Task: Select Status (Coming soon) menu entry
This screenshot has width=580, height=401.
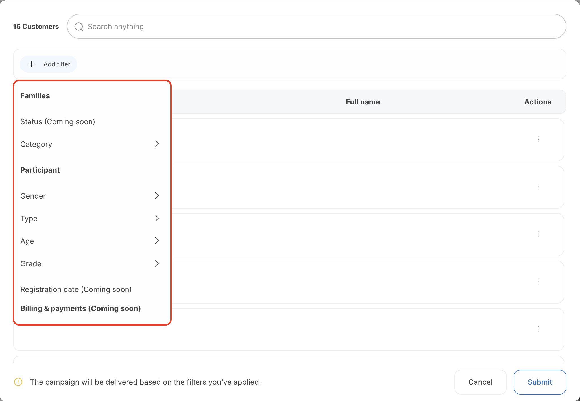Action: tap(58, 122)
